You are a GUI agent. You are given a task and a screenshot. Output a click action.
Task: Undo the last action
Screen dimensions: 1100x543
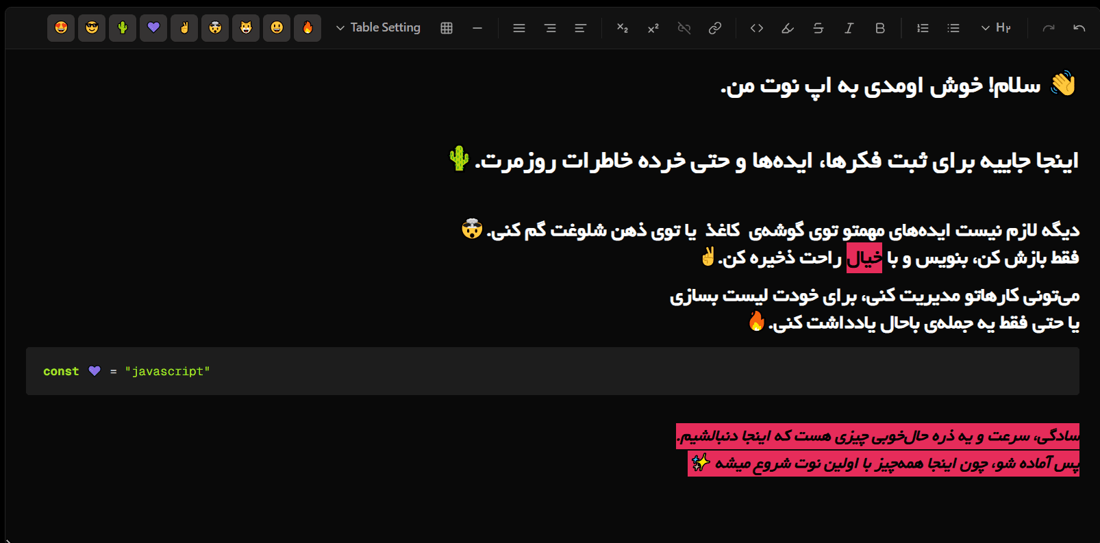point(1079,28)
